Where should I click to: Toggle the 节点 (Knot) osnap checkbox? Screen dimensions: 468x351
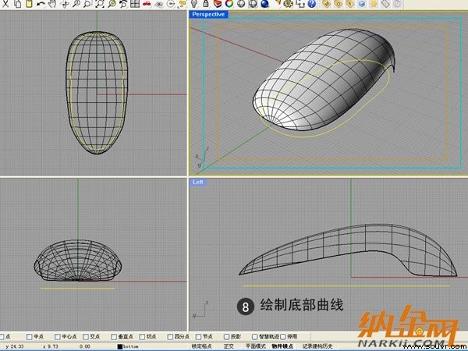coord(198,337)
